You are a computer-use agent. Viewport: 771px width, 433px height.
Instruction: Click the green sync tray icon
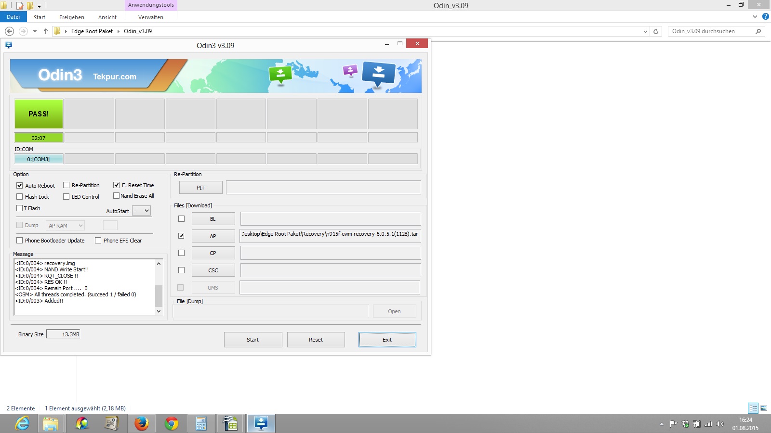tap(685, 424)
